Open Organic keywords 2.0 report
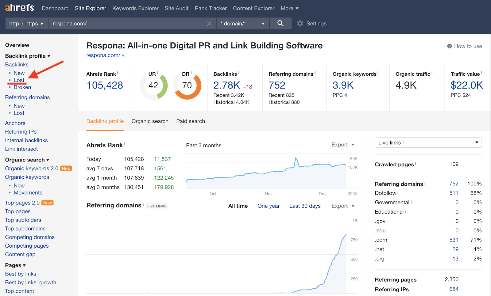This screenshot has height=296, width=491. (32, 169)
